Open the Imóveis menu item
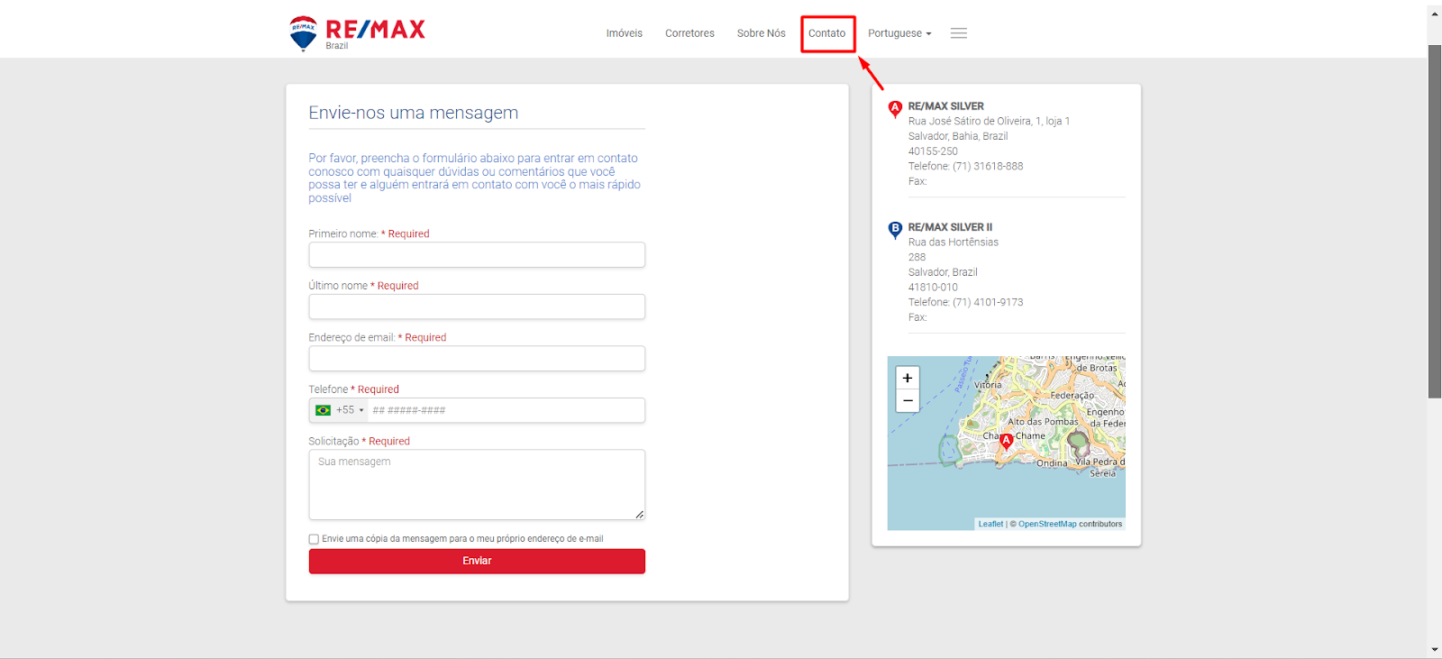The width and height of the screenshot is (1442, 659). pos(625,33)
